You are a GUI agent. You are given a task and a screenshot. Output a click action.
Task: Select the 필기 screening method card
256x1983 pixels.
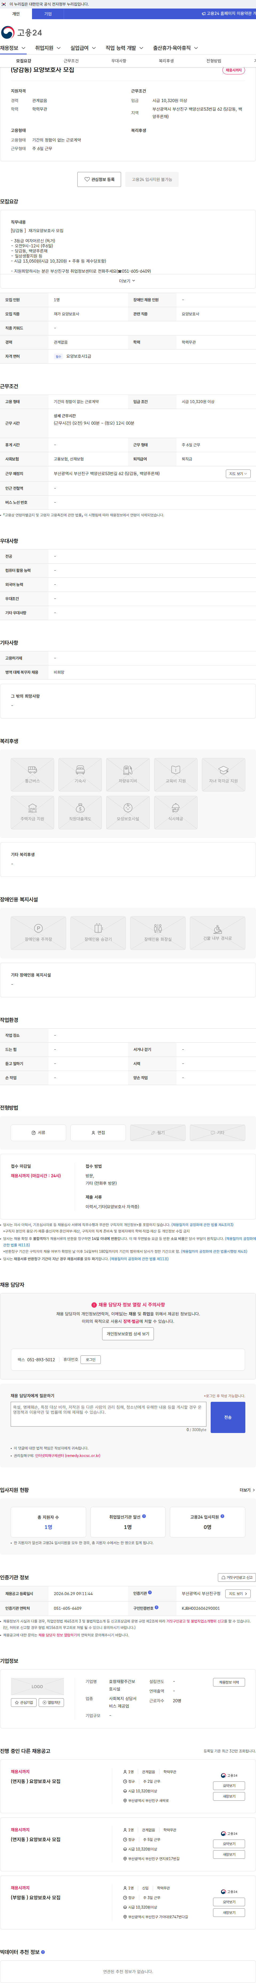[158, 1132]
